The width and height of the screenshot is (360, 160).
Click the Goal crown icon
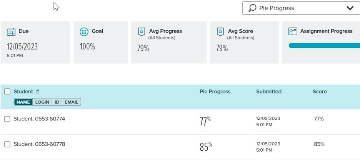(84, 32)
